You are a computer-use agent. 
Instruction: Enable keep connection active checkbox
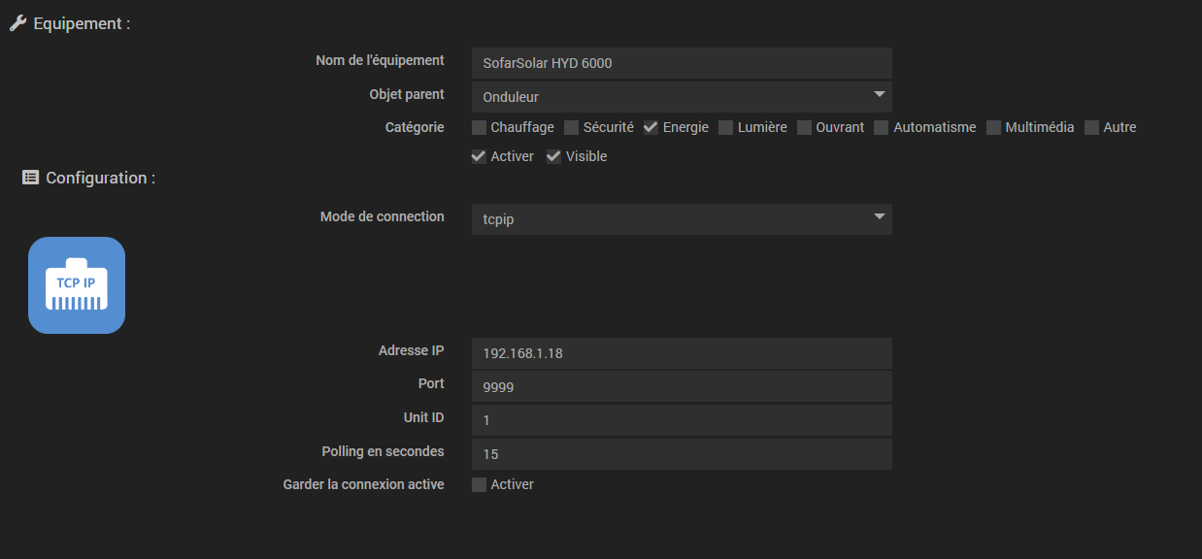(x=480, y=484)
